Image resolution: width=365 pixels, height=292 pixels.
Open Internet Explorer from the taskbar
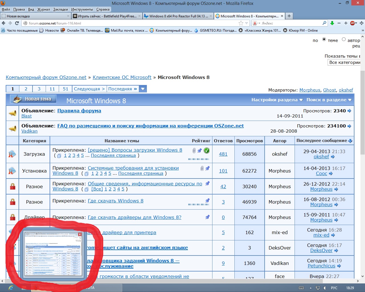11,288
